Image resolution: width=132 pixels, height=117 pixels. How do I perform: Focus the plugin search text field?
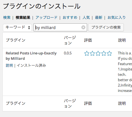point(57,27)
